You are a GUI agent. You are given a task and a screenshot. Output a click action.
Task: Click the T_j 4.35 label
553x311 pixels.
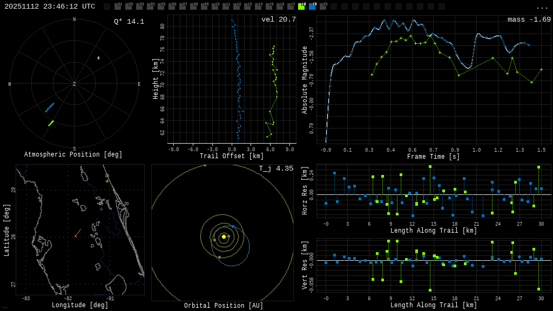point(275,168)
